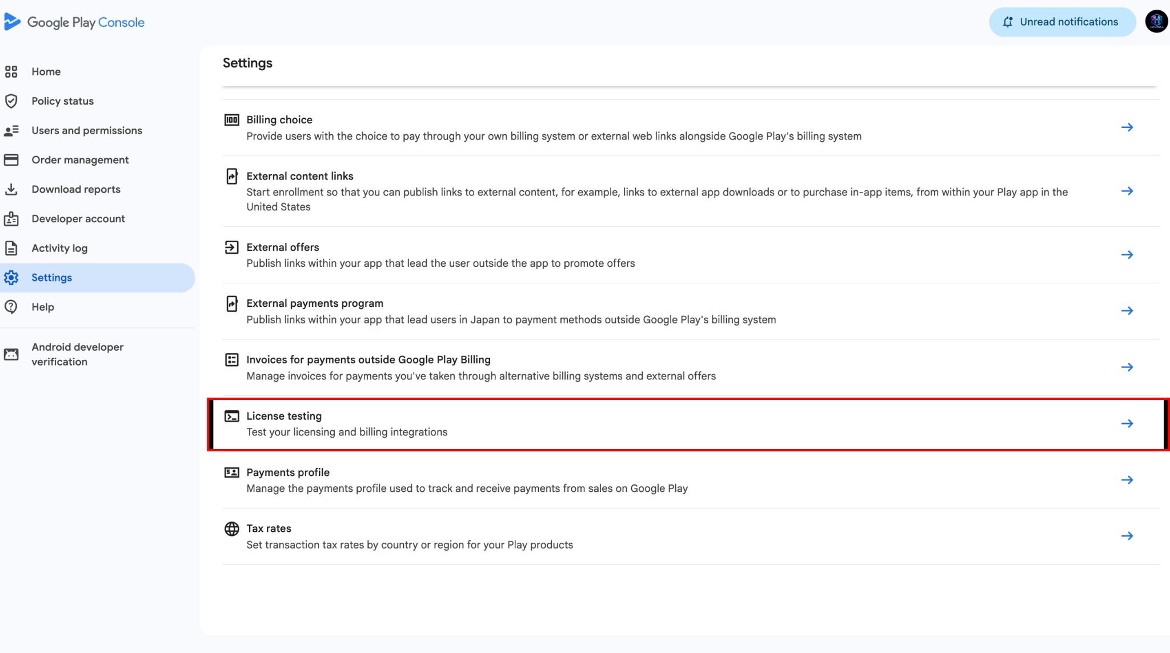Click the Android developer verification icon

11,354
